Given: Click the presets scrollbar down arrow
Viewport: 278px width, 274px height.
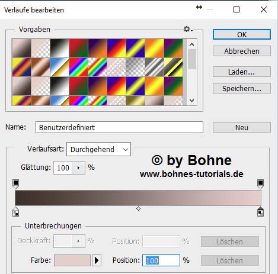Looking at the screenshot, I should pyautogui.click(x=191, y=101).
